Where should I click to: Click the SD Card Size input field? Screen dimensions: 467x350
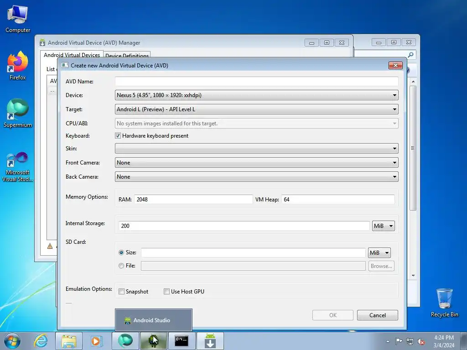pos(253,252)
